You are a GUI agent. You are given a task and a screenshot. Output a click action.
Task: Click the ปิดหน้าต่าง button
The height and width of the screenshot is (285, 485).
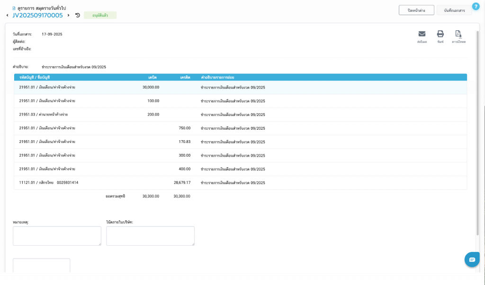(x=416, y=10)
